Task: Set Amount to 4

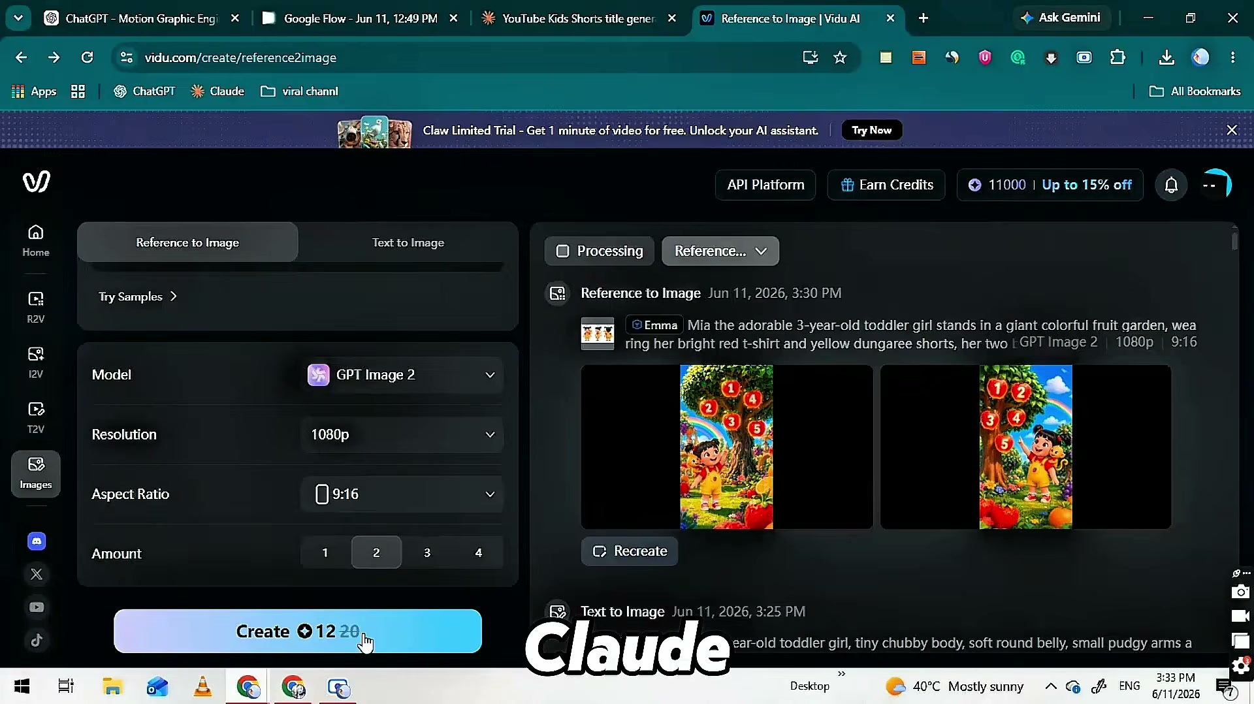Action: 479,552
